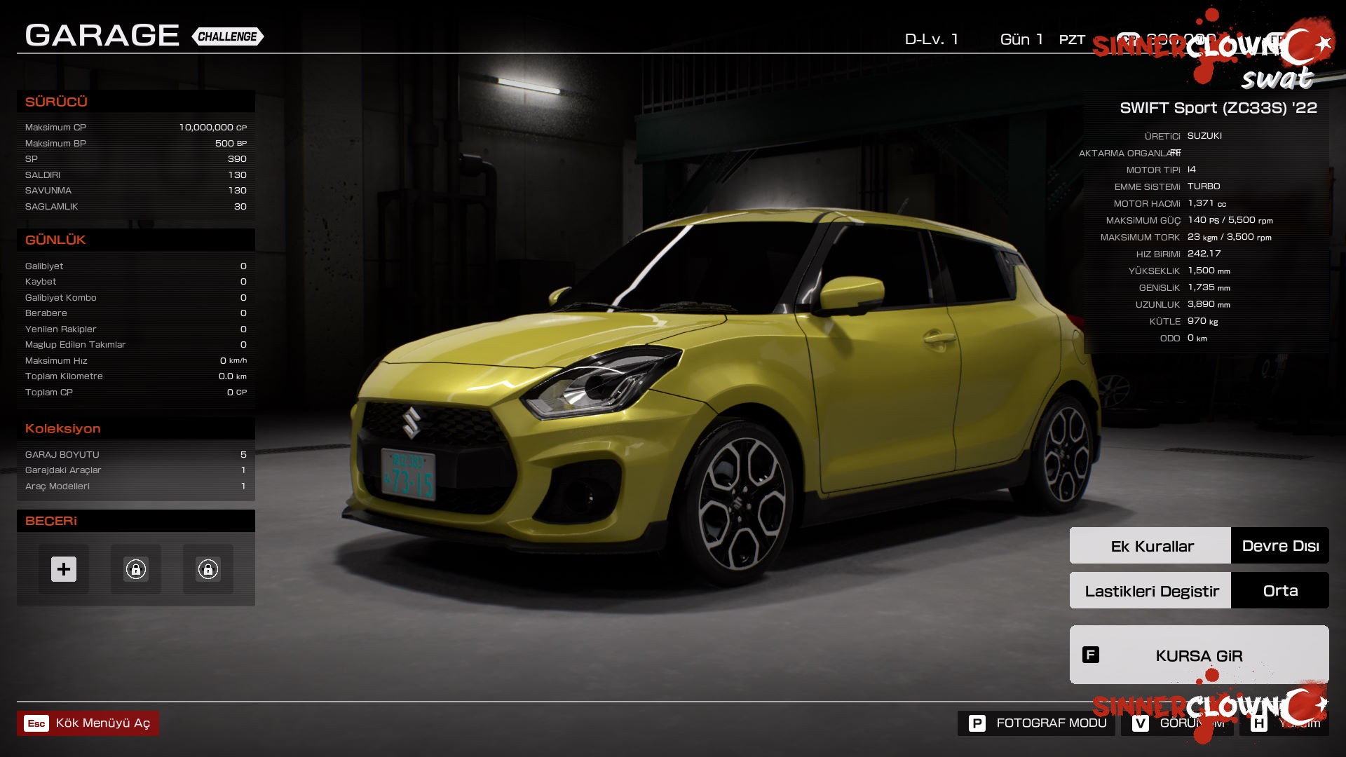Open the GÜNLÜK daily stats section
Screen dimensions: 1346x757
coord(55,240)
